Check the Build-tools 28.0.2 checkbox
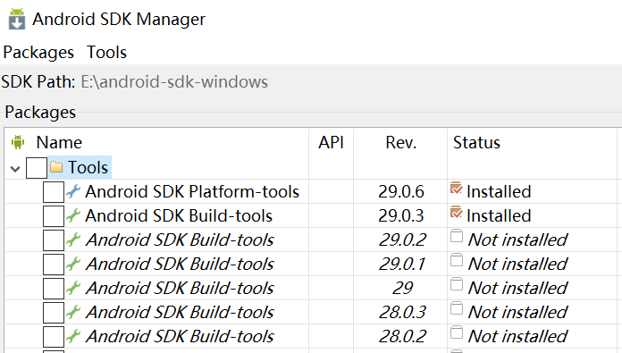The height and width of the screenshot is (353, 622). pyautogui.click(x=54, y=337)
